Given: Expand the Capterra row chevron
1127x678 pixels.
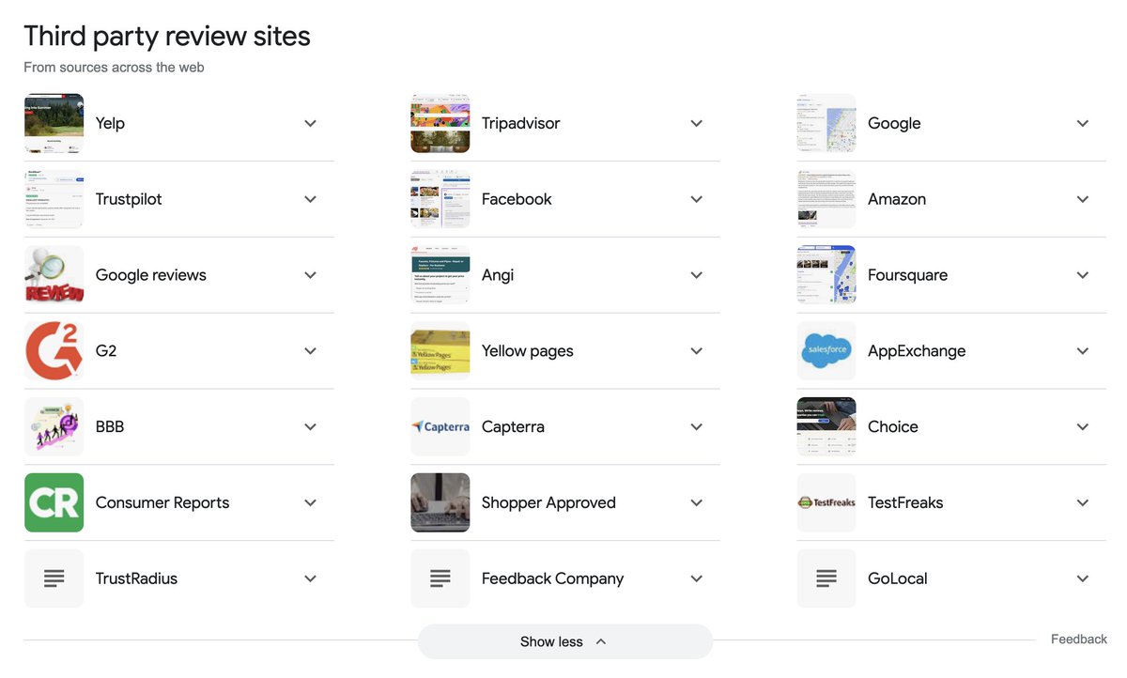Looking at the screenshot, I should click(x=697, y=426).
